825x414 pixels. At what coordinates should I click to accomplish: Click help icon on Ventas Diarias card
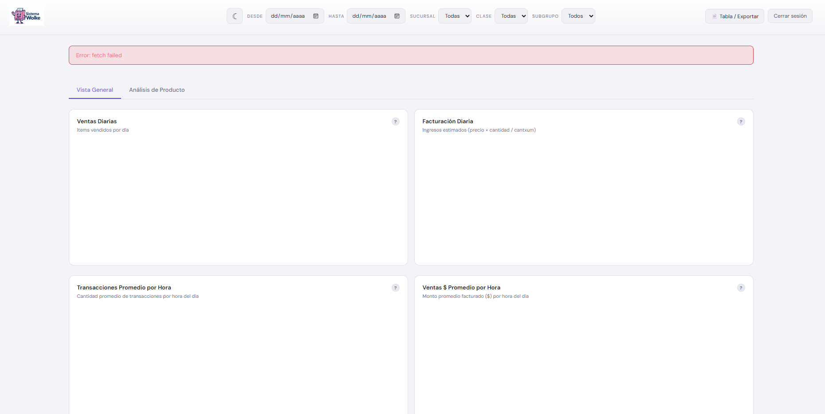[x=395, y=121]
